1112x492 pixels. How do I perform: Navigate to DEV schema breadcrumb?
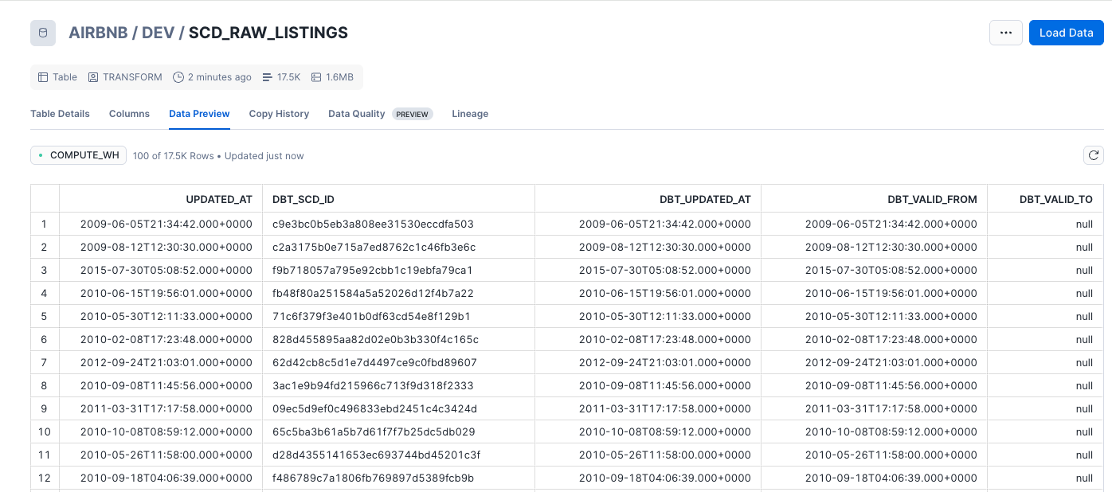click(x=158, y=33)
